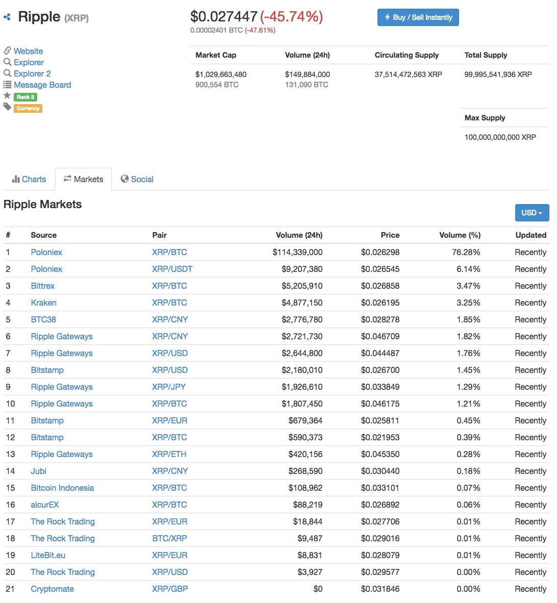
Task: Open the Explorer link
Action: click(29, 62)
